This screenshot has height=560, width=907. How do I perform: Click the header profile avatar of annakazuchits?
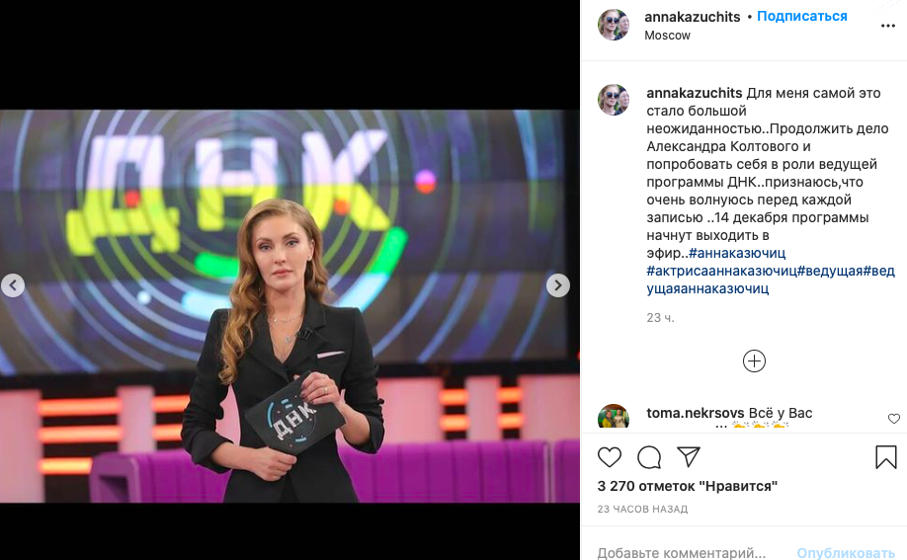(x=614, y=25)
